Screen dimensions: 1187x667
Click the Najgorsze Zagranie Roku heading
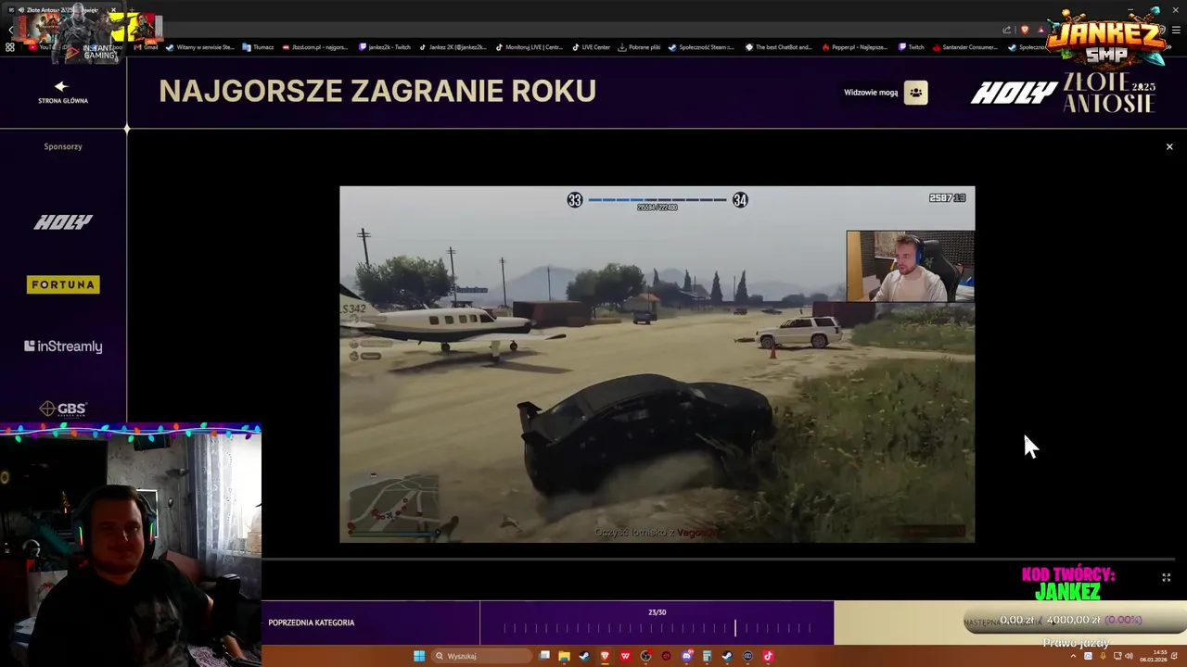point(377,91)
